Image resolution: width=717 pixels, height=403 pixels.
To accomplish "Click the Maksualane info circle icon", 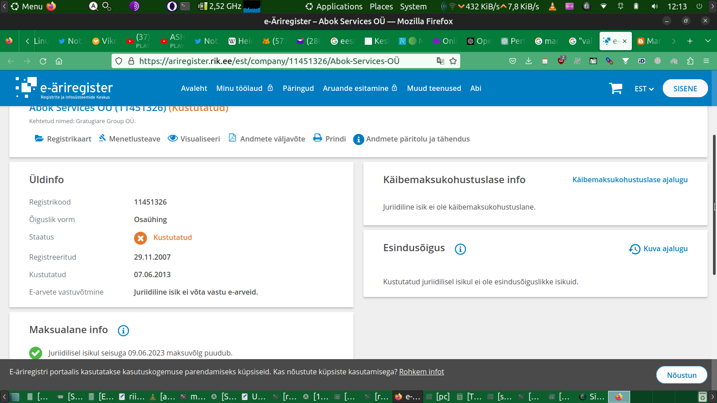I will point(123,330).
